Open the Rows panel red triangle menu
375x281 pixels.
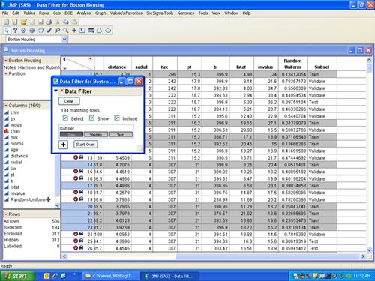tap(6, 214)
